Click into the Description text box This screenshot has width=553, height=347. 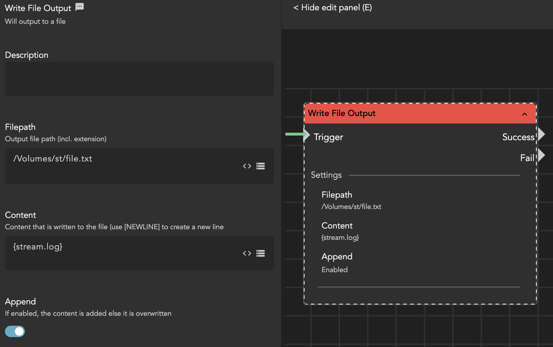139,79
